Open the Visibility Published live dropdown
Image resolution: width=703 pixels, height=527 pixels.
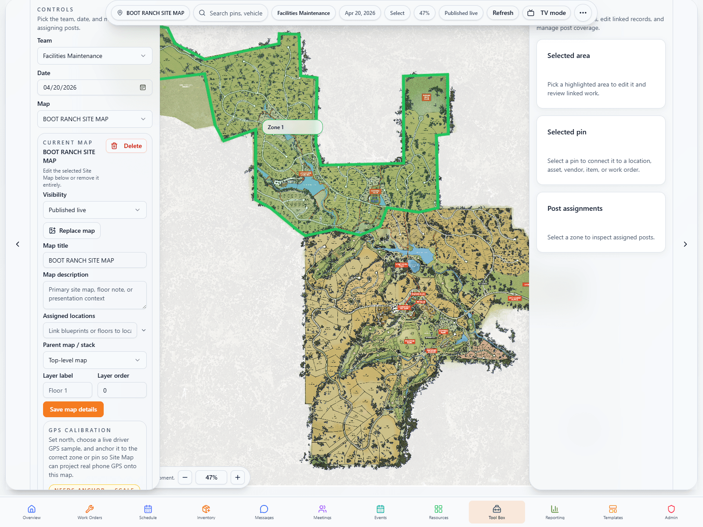[94, 210]
